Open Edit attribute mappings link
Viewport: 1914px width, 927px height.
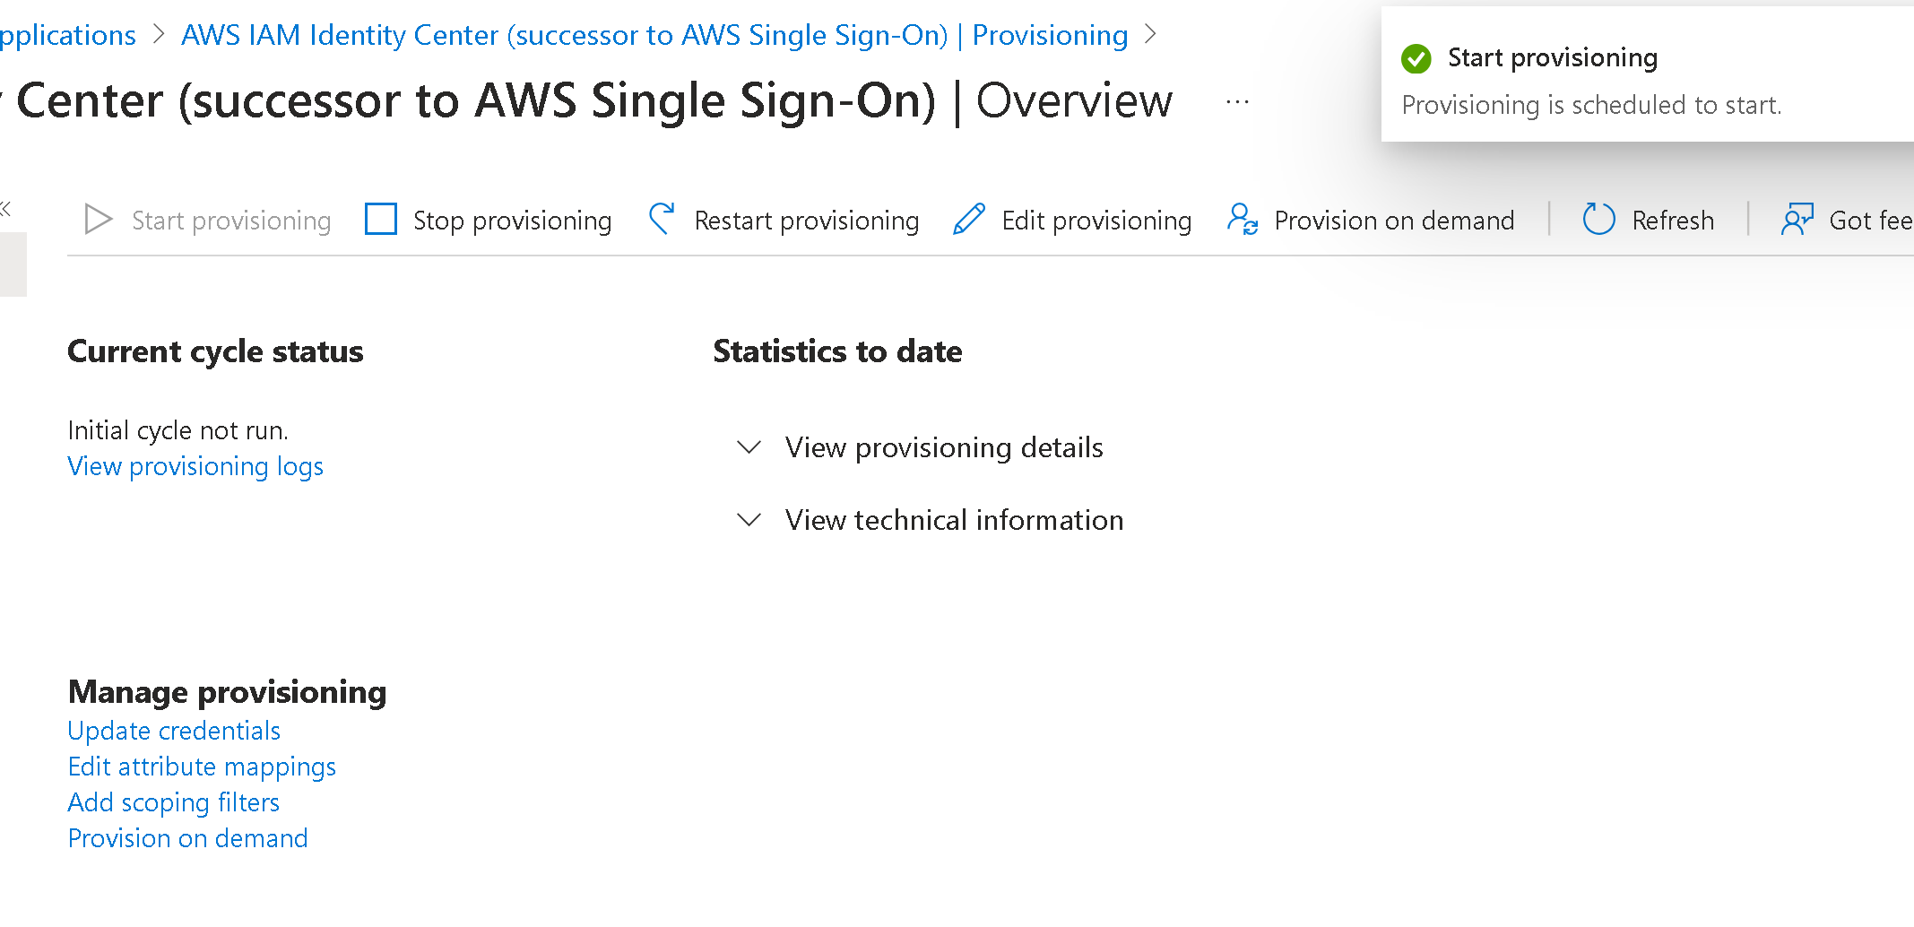(x=202, y=767)
